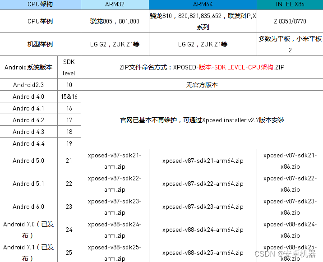Click the Android 4.1 row label
Image resolution: width=323 pixels, height=262 pixels.
(28, 108)
